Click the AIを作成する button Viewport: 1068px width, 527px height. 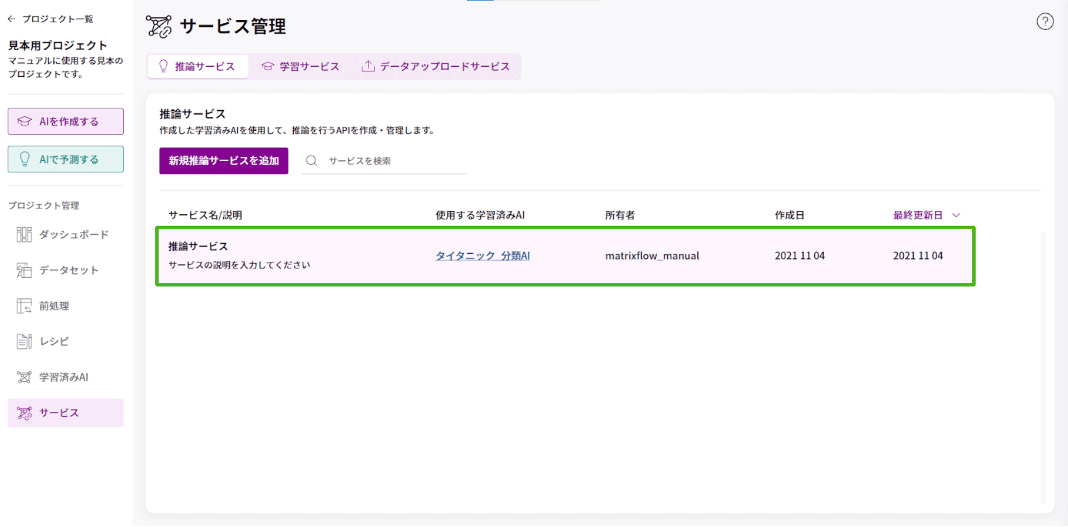point(66,121)
